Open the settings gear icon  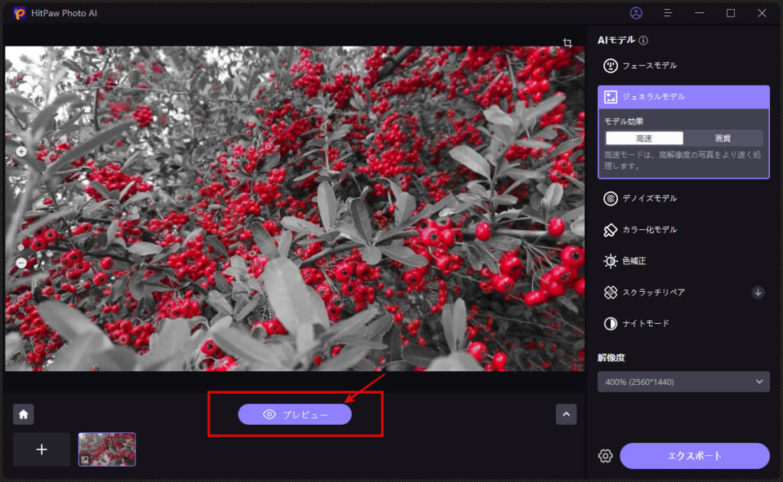point(606,456)
